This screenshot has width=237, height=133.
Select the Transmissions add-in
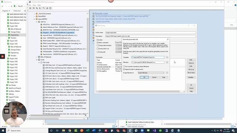[x=60, y=54]
